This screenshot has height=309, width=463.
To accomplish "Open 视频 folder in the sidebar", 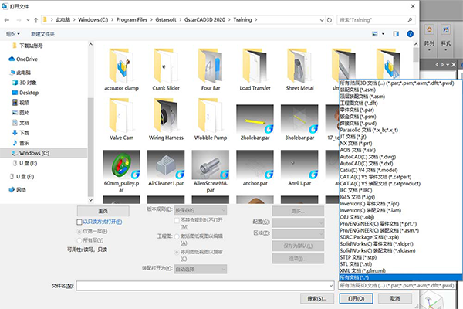I will (21, 103).
